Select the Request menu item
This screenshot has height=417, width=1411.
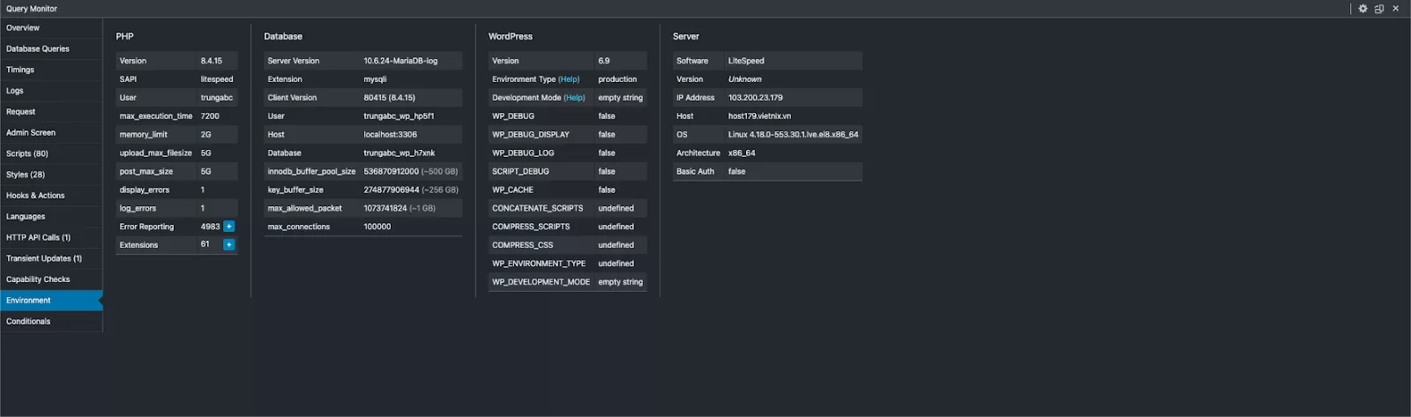(51, 112)
